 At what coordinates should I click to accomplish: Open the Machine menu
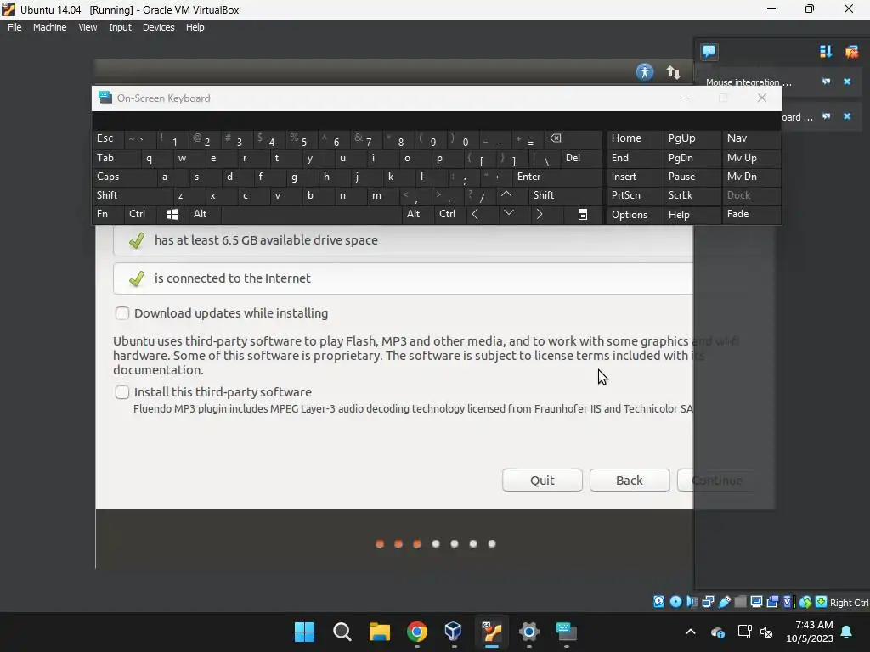(x=49, y=27)
